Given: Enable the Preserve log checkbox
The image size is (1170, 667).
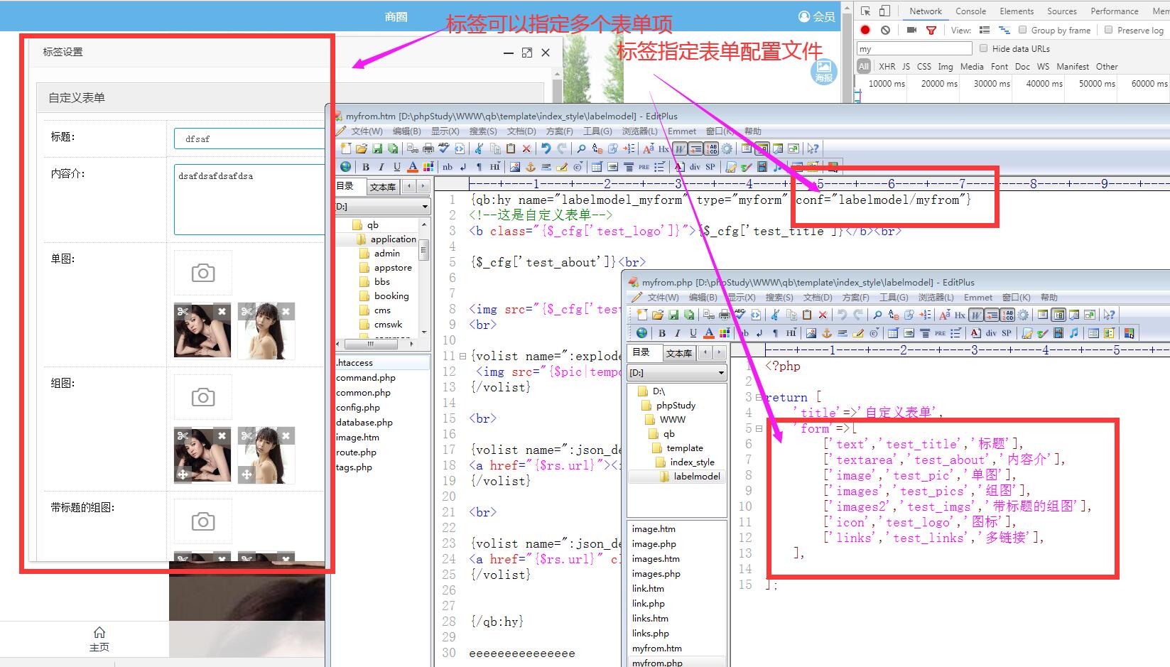Looking at the screenshot, I should pyautogui.click(x=1108, y=30).
